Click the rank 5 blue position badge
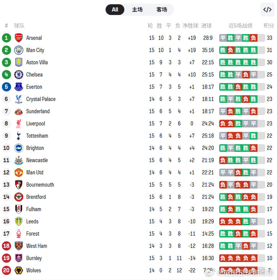The width and height of the screenshot is (277, 280). point(6,87)
